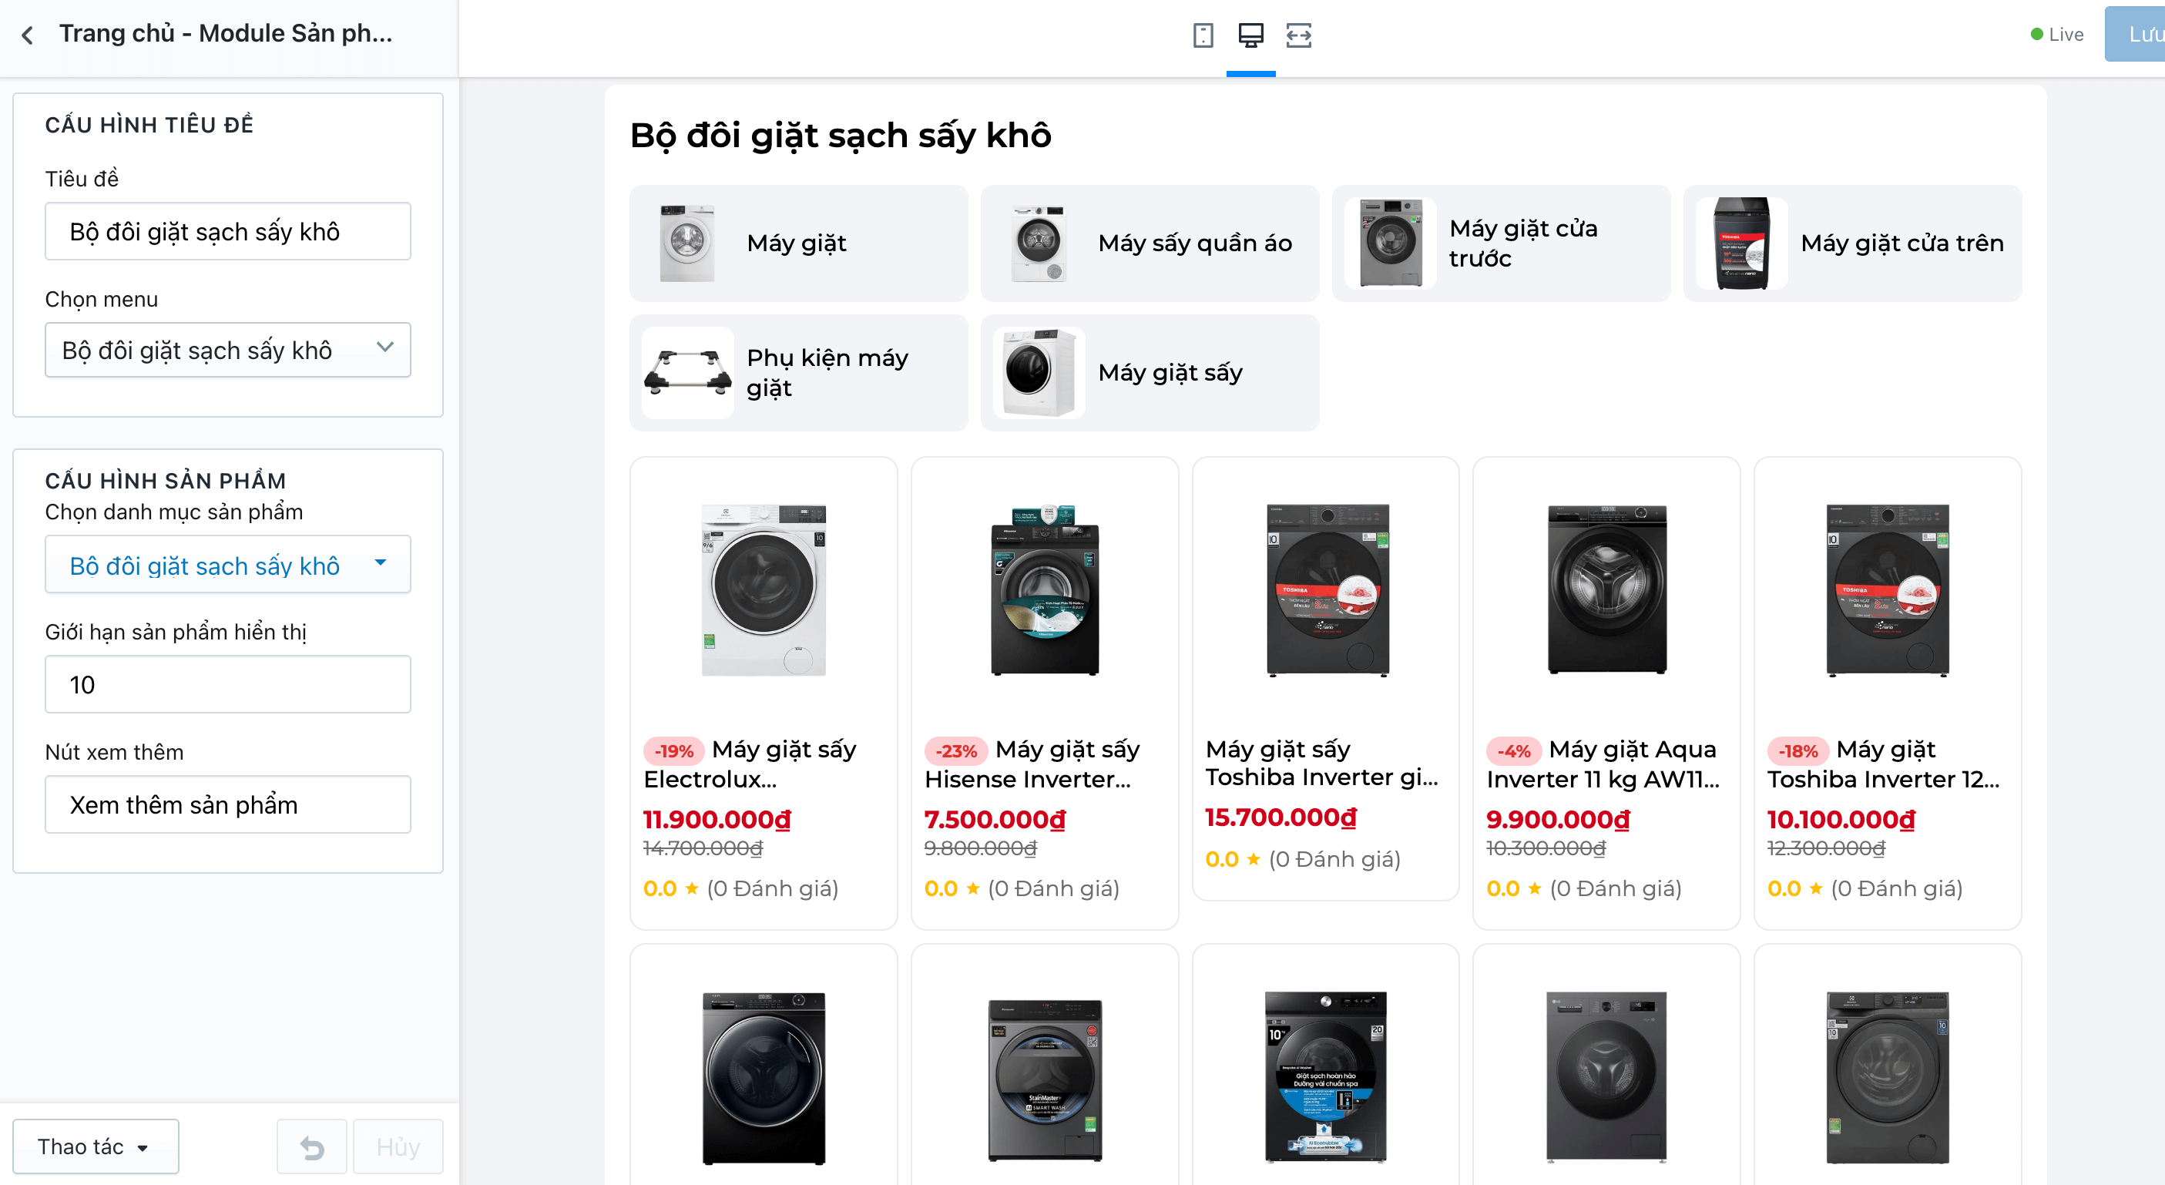
Task: Switch to mobile preview icon
Action: (1203, 35)
